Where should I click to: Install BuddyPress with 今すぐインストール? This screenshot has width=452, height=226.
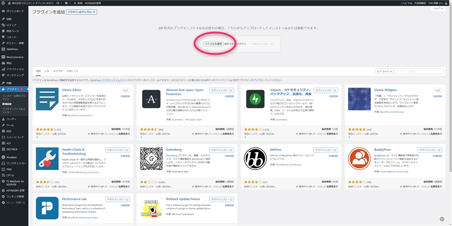click(430, 150)
